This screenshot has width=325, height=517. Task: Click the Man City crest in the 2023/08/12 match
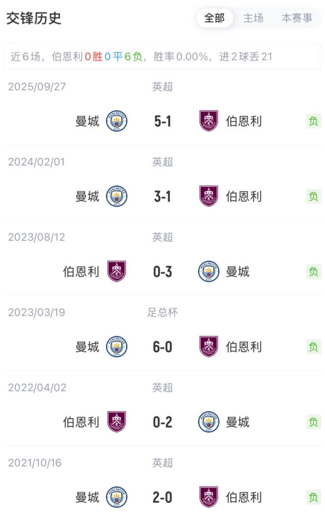click(209, 271)
